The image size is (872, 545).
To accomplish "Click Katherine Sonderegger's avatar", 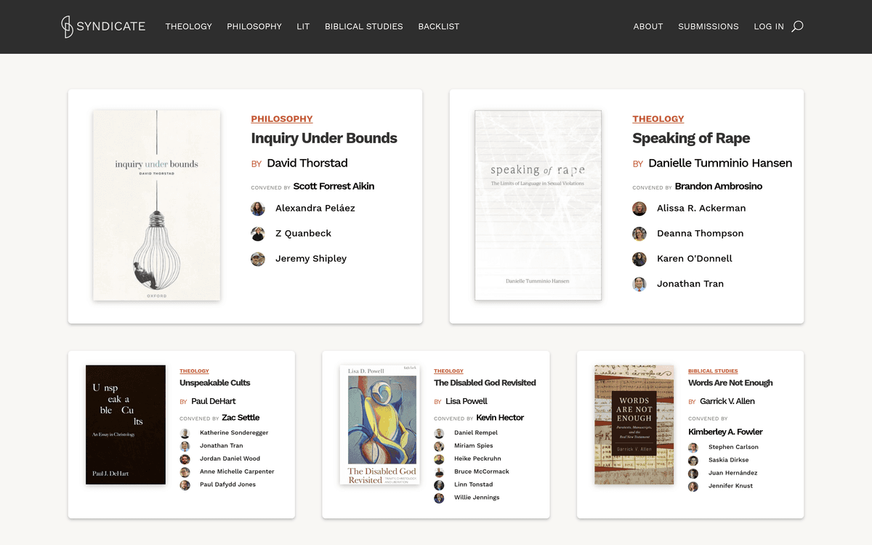I will click(185, 433).
